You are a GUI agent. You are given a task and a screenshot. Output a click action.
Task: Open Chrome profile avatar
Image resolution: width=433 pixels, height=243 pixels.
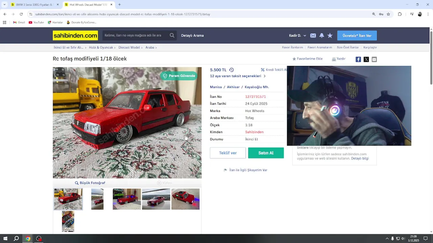coord(420,14)
